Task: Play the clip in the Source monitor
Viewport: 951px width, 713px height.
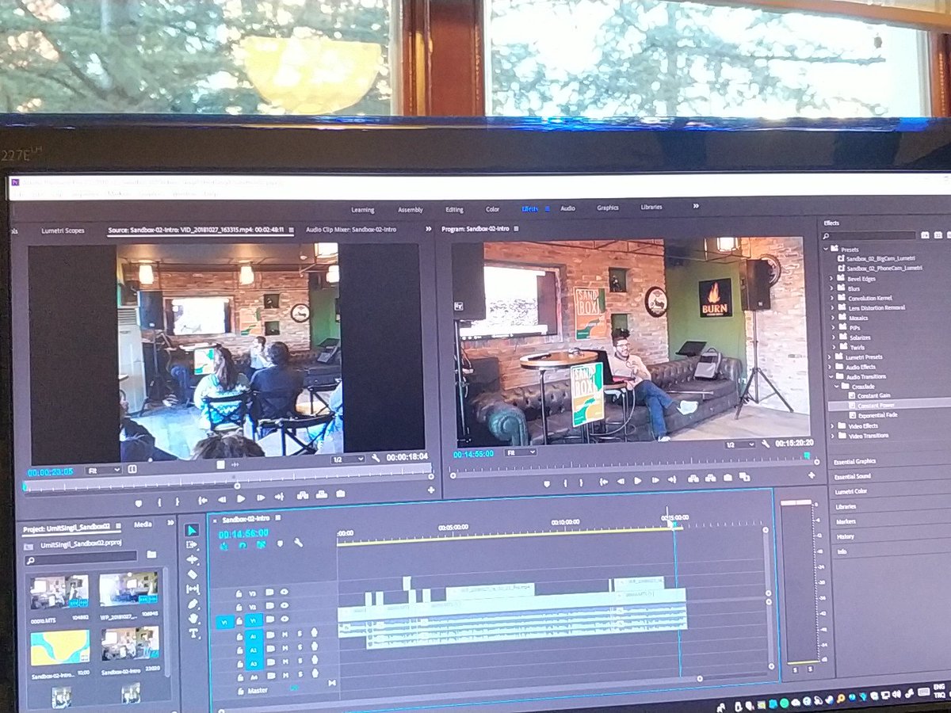Action: tap(241, 498)
